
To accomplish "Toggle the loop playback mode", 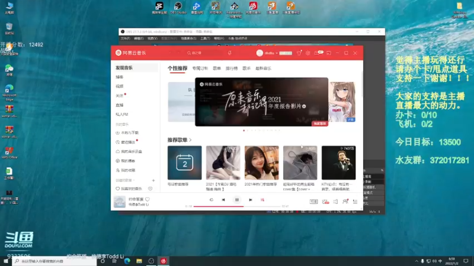I will 212,200.
